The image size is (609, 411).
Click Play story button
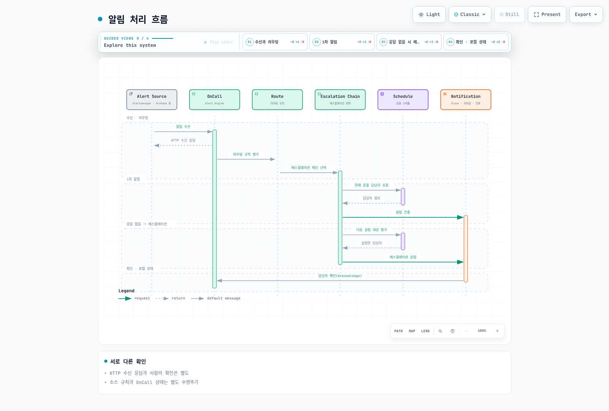218,42
